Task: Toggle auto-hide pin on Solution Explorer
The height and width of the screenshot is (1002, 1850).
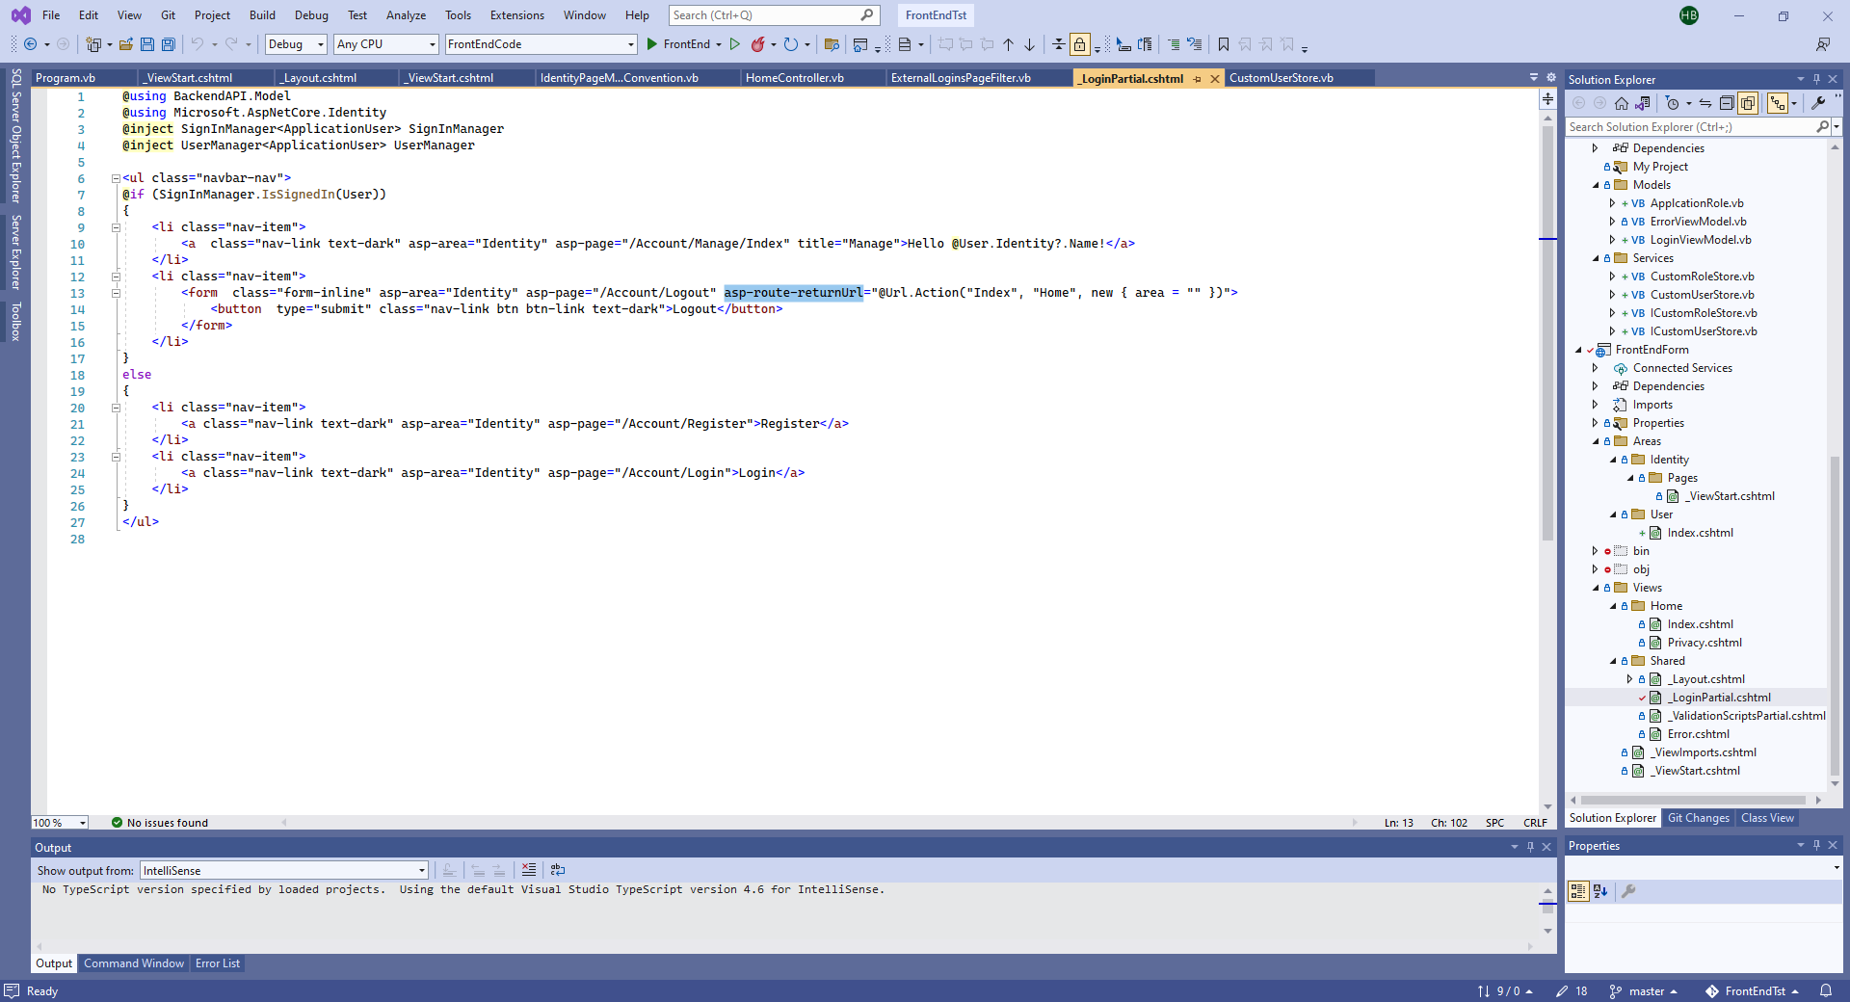Action: click(1816, 79)
